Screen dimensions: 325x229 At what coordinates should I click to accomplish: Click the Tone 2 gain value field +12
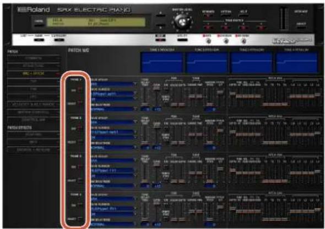pyautogui.click(x=157, y=148)
